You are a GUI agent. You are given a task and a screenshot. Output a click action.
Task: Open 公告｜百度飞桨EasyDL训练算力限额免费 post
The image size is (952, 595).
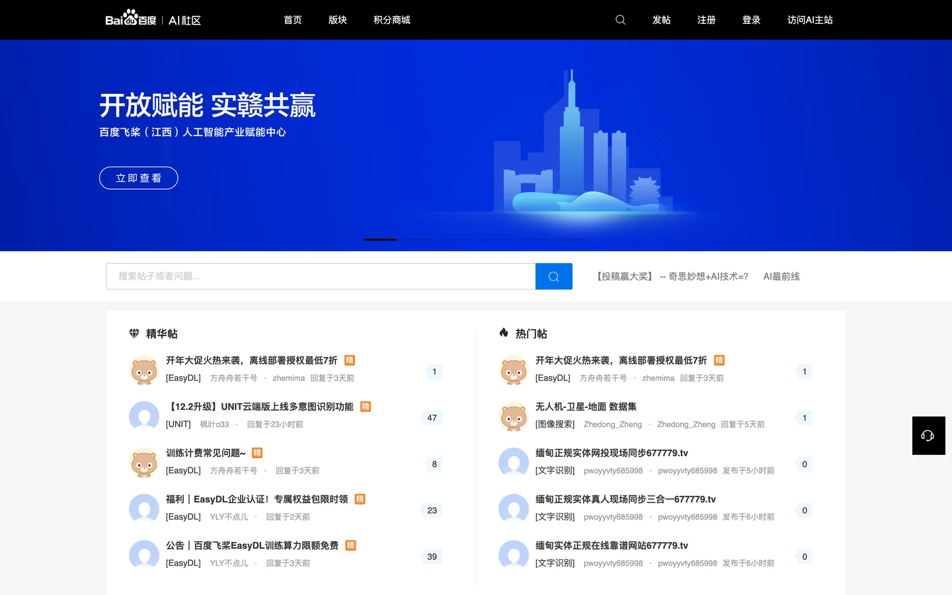253,545
